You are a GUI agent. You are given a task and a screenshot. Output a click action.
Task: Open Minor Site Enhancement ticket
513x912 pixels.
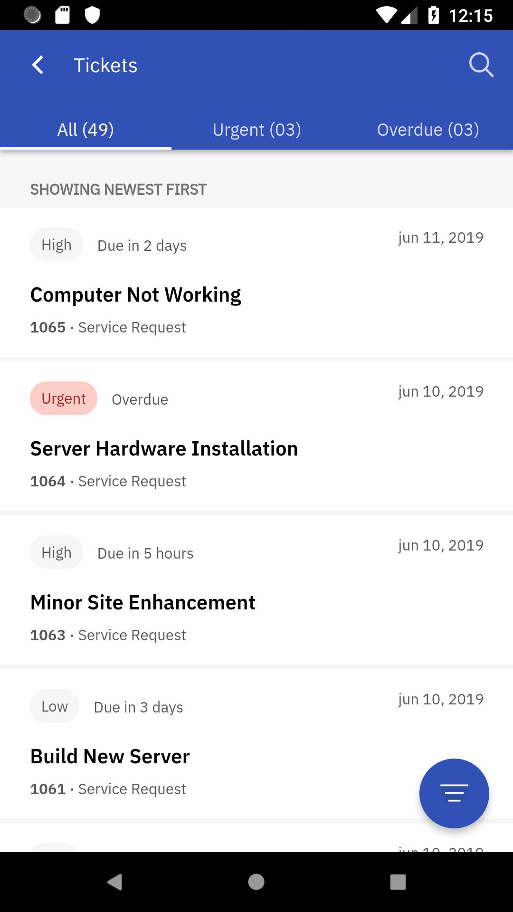(x=256, y=590)
